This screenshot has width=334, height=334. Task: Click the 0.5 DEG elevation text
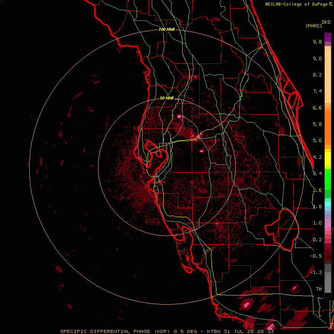pyautogui.click(x=185, y=331)
